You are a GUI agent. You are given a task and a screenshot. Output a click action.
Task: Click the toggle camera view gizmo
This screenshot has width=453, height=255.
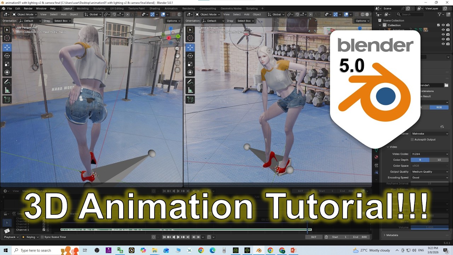pyautogui.click(x=177, y=63)
